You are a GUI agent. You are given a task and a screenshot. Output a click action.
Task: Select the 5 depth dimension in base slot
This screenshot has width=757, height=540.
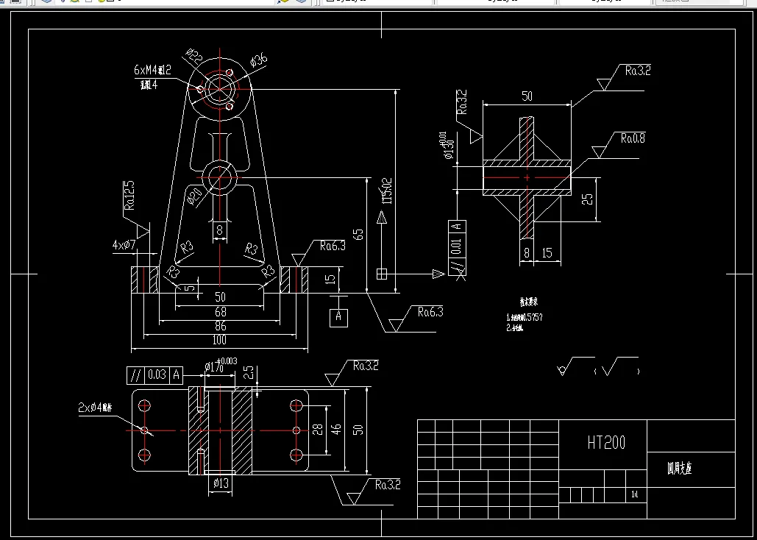click(191, 288)
